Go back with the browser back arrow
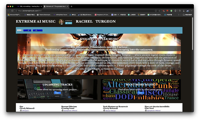This screenshot has width=200, height=120. click(8, 11)
